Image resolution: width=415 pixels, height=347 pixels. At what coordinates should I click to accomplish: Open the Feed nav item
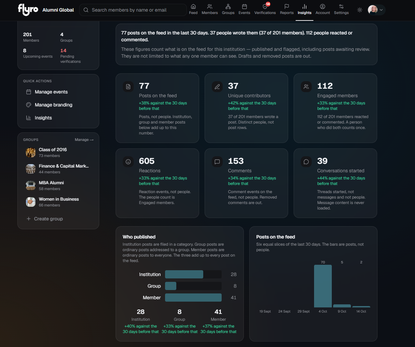coord(193,10)
